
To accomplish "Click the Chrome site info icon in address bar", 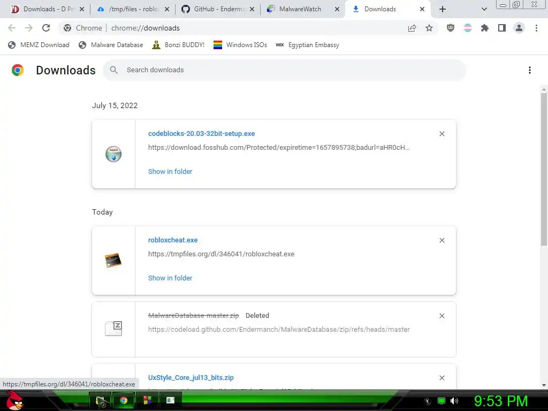I will (67, 28).
